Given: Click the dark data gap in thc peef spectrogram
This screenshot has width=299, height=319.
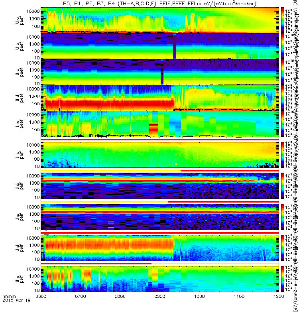Looking at the screenshot, I should click(162, 72).
